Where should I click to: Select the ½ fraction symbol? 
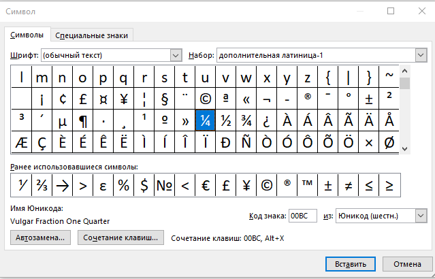click(226, 120)
